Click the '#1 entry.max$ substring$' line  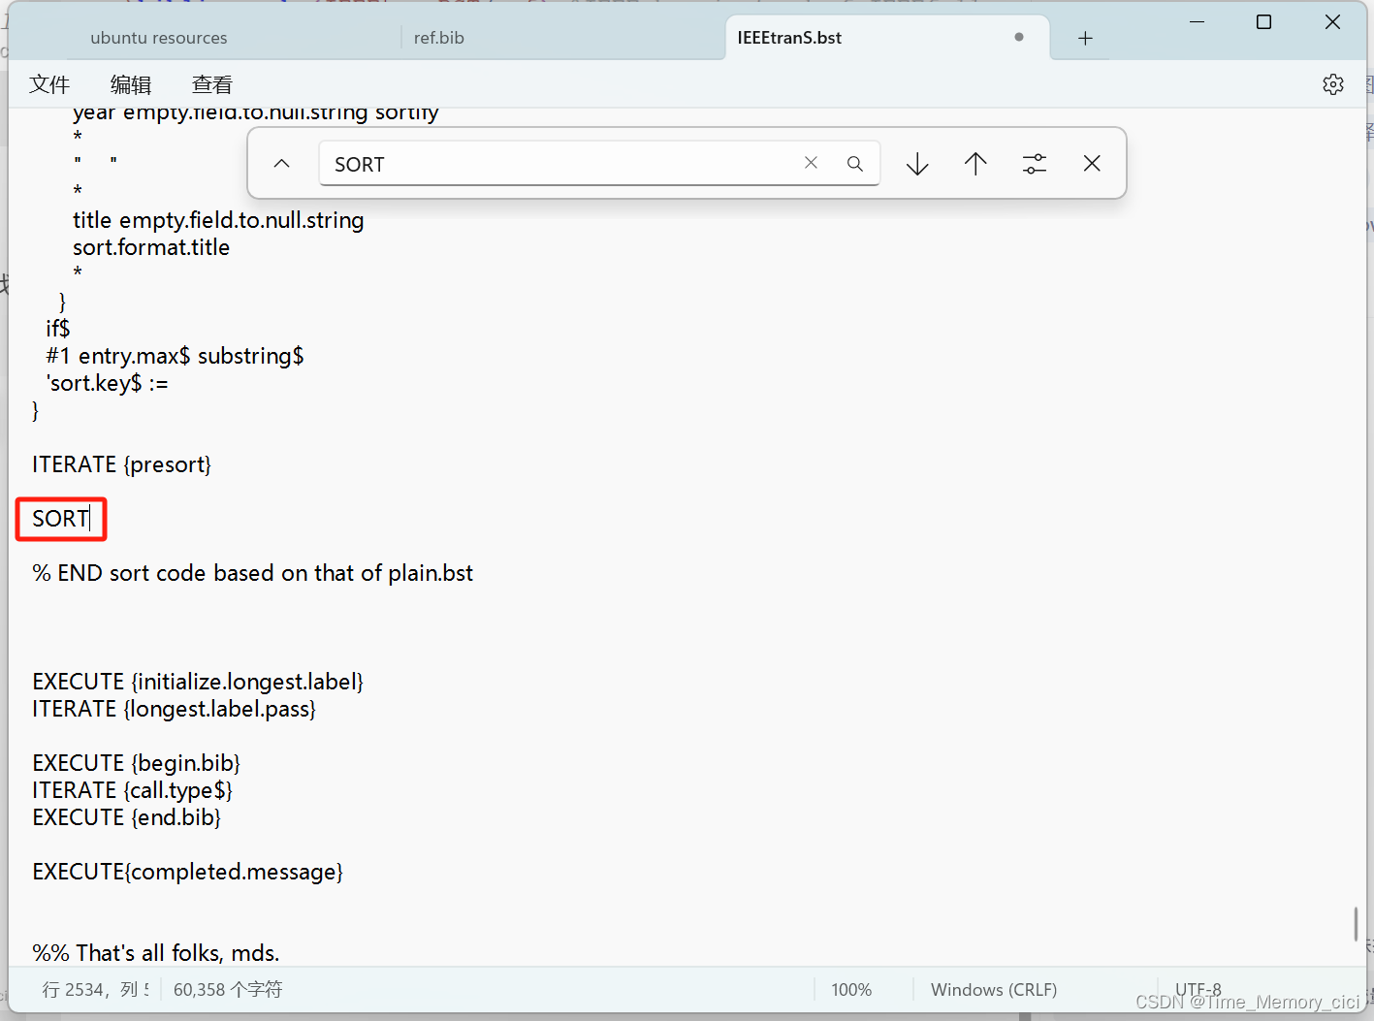[x=175, y=356]
